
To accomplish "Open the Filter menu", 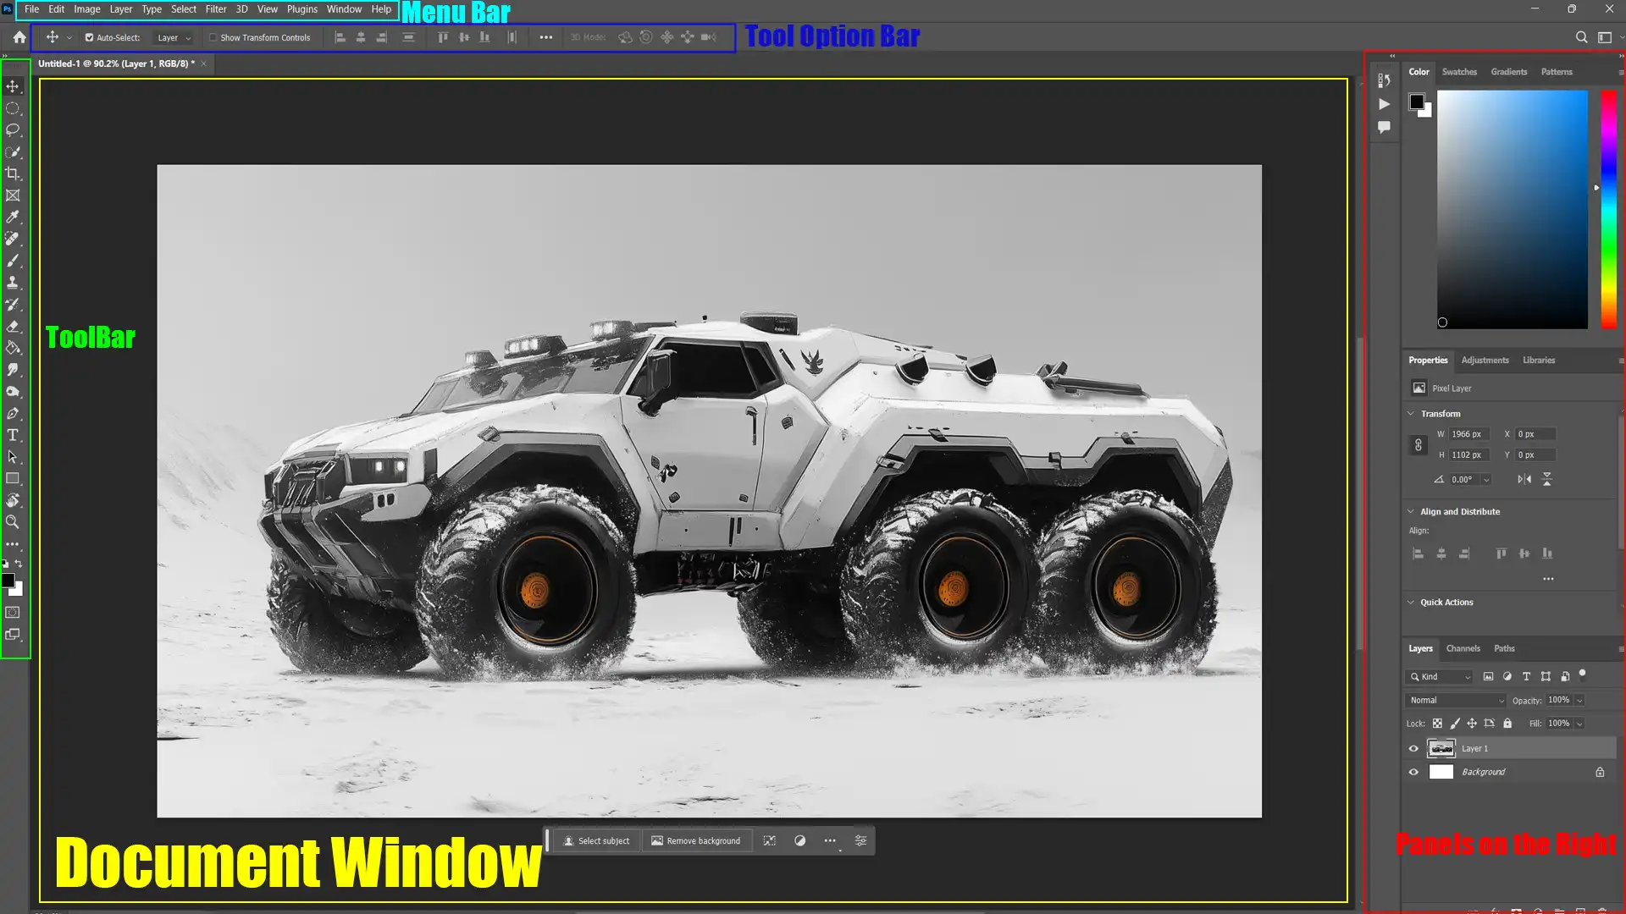I will point(216,9).
